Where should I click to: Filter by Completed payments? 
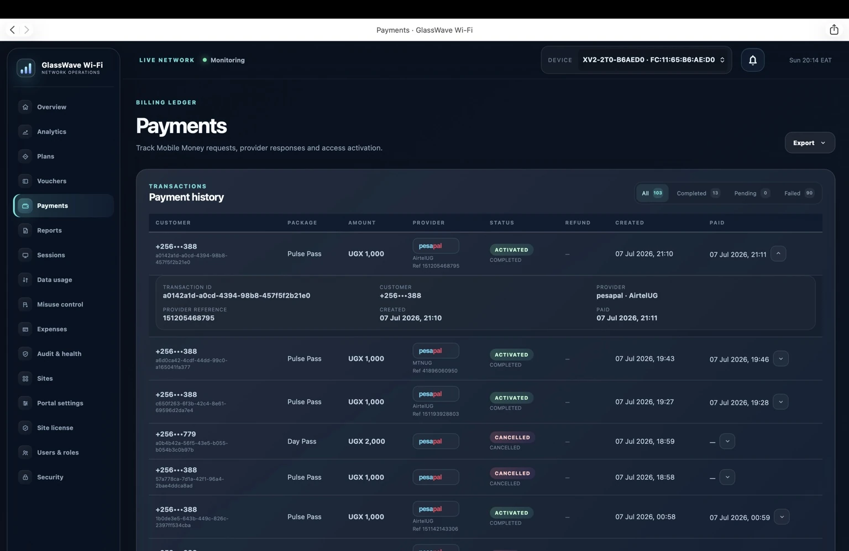698,193
